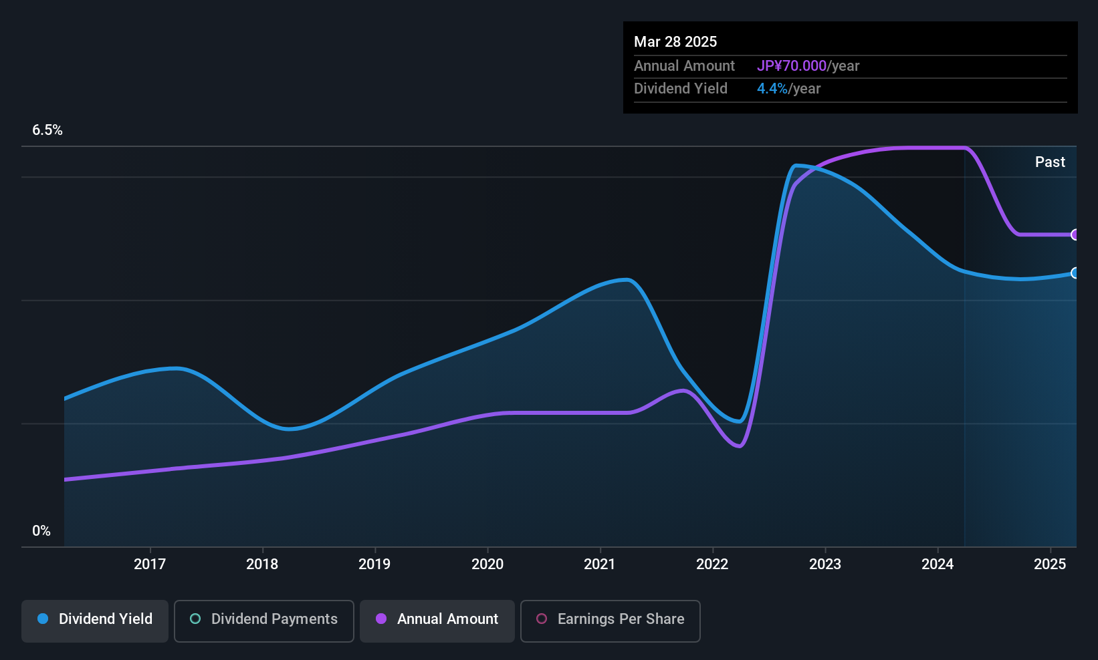Toggle the Annual Amount legend series
Image resolution: width=1098 pixels, height=660 pixels.
pos(437,619)
